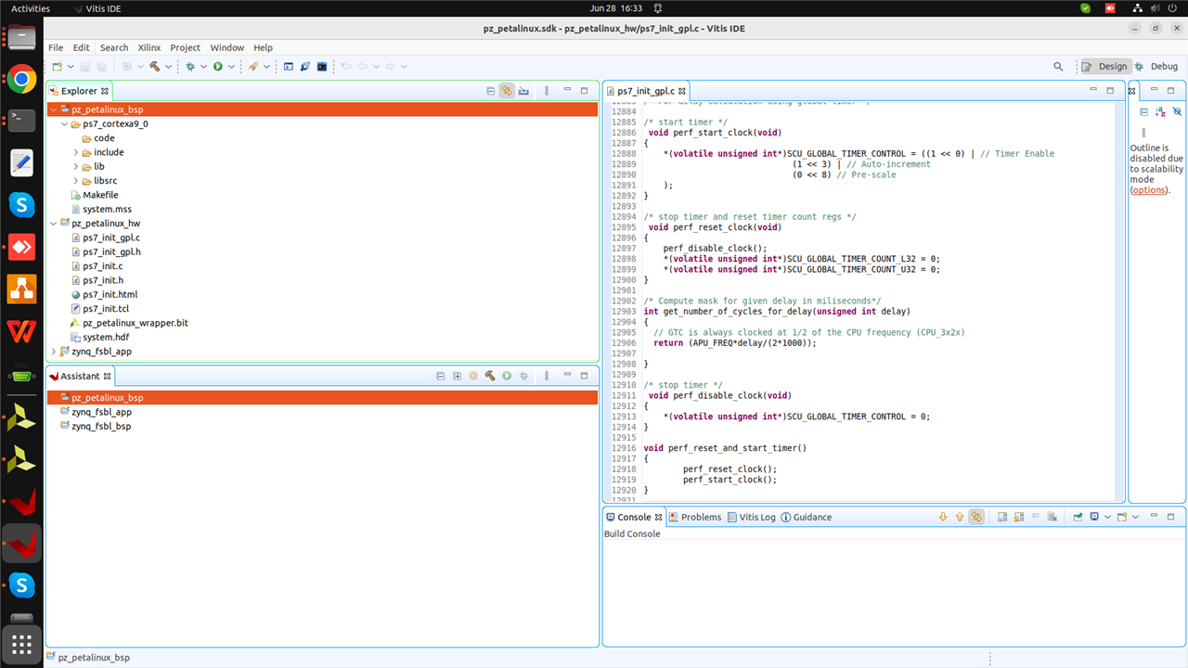The height and width of the screenshot is (668, 1188).
Task: Switch to Debug perspective
Action: click(1156, 67)
